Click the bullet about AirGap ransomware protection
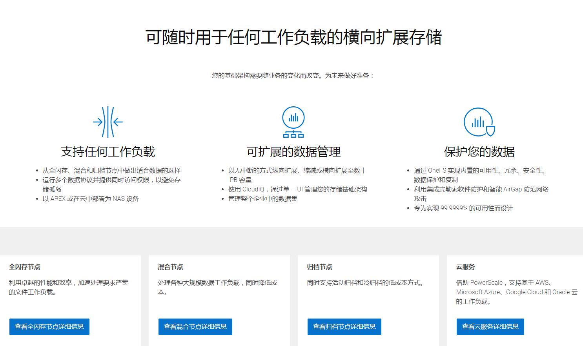 pos(481,189)
